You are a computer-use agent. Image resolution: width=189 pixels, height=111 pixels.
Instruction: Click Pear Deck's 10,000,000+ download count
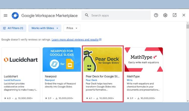[x=105, y=98]
